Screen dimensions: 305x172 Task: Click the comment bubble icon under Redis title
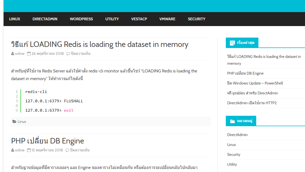(x=68, y=53)
